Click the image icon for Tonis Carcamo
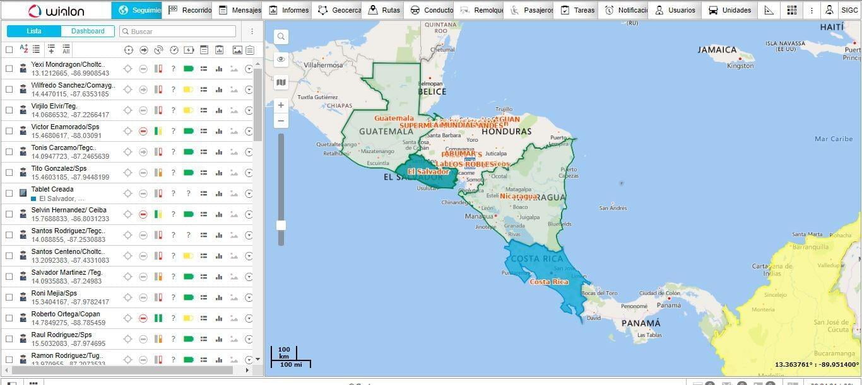 (234, 152)
